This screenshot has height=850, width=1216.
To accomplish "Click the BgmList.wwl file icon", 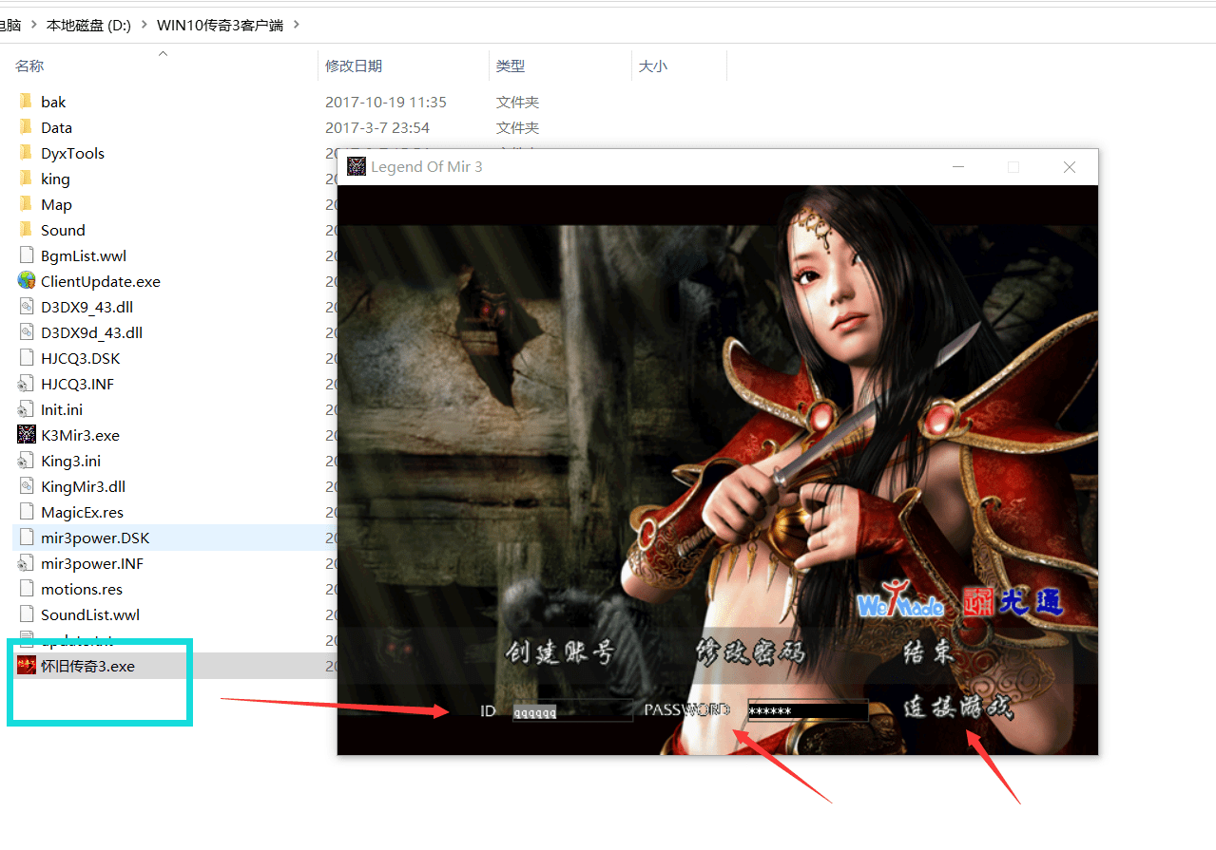I will tap(26, 255).
